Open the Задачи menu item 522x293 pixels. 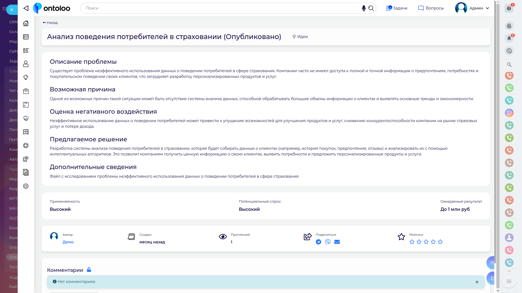(x=397, y=8)
